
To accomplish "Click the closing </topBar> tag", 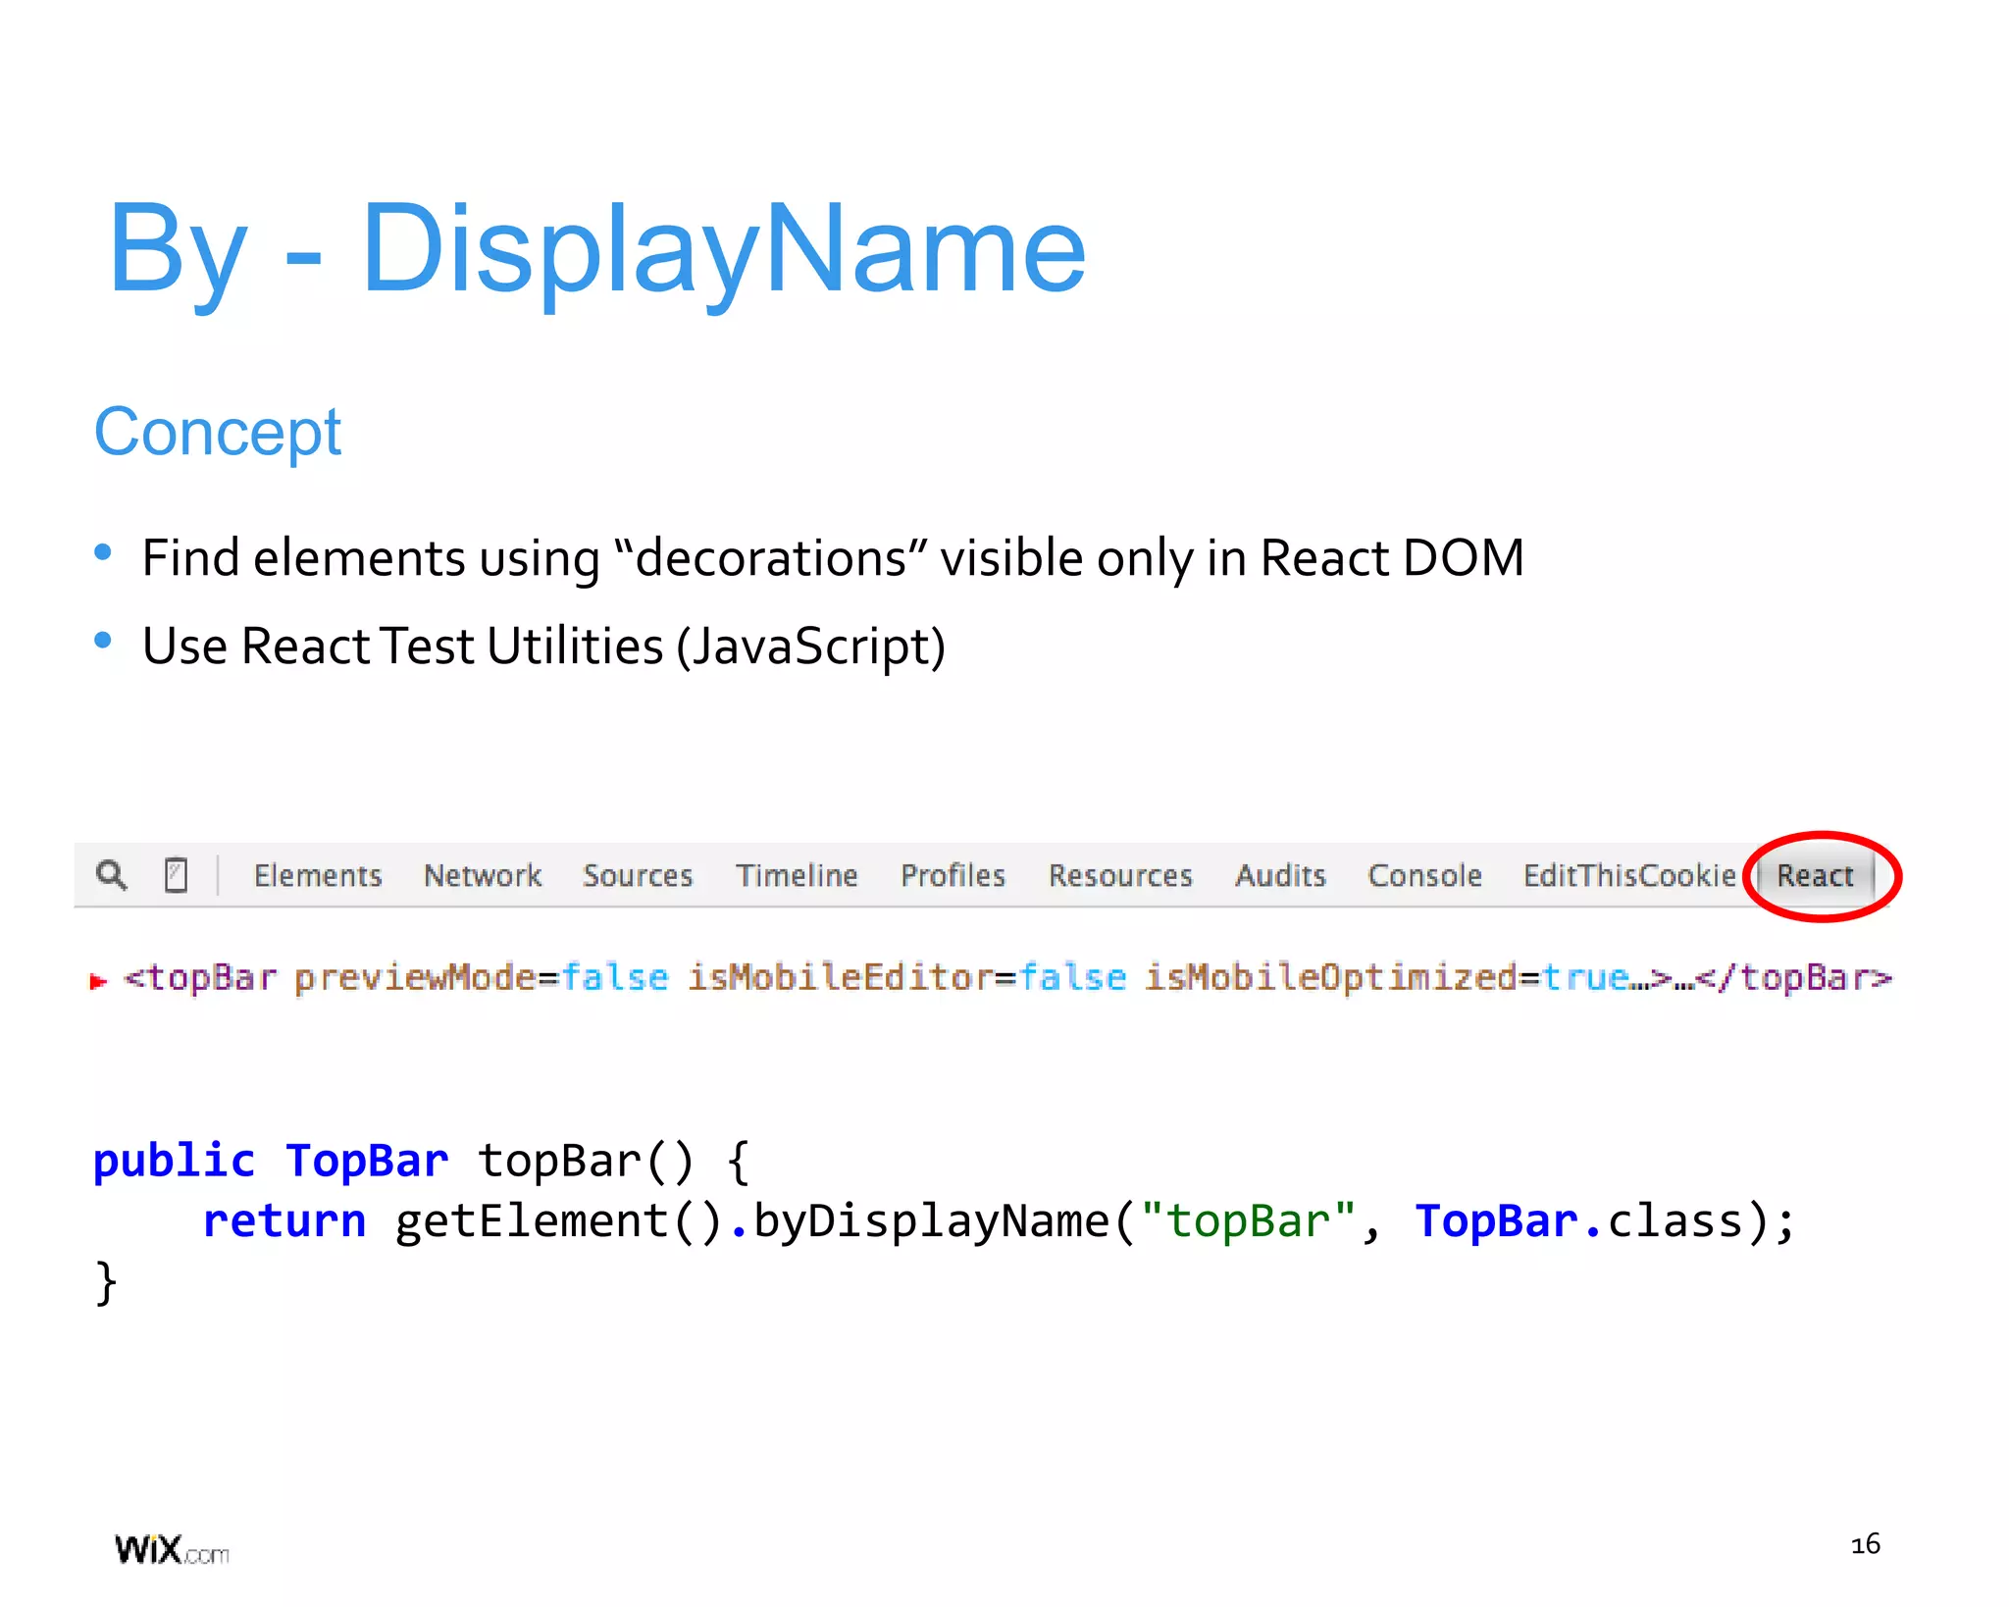I will point(1794,978).
